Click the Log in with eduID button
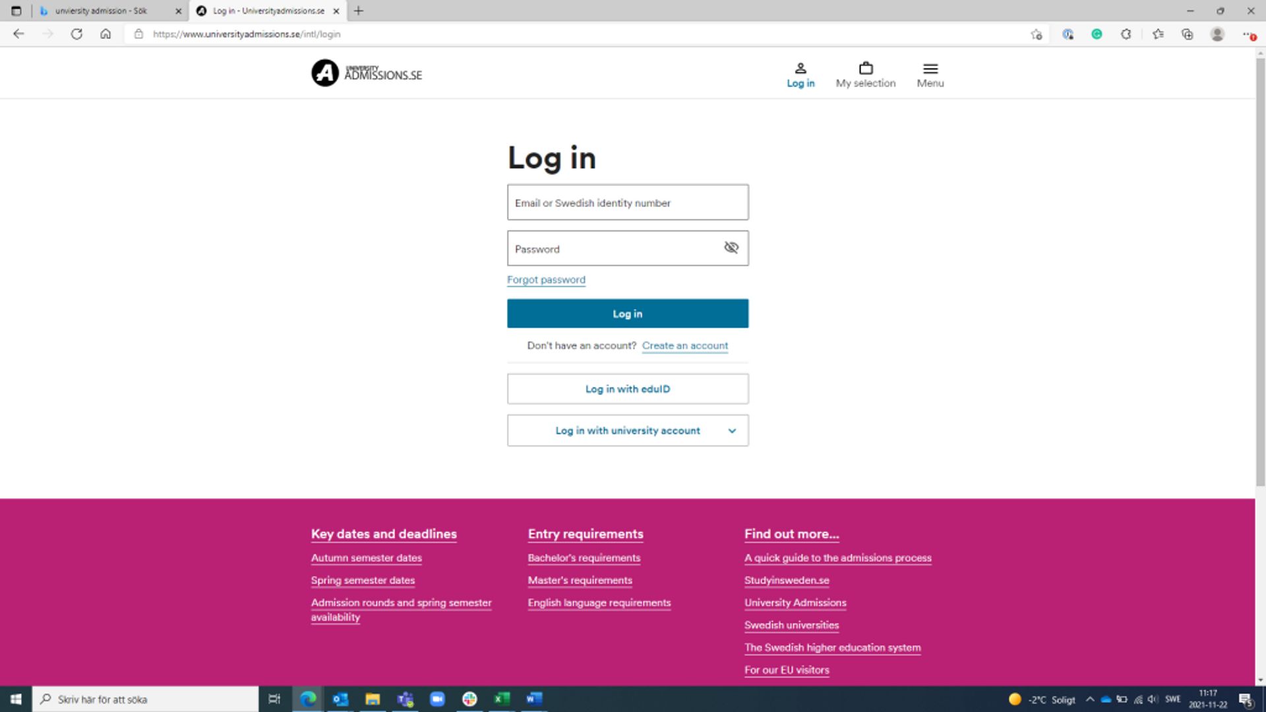The width and height of the screenshot is (1266, 712). (628, 388)
